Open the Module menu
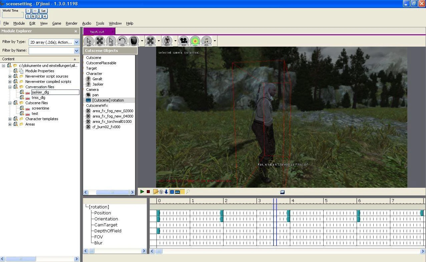 coord(19,23)
